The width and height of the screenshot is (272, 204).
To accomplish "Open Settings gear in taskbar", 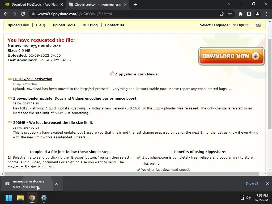I will tap(44, 198).
